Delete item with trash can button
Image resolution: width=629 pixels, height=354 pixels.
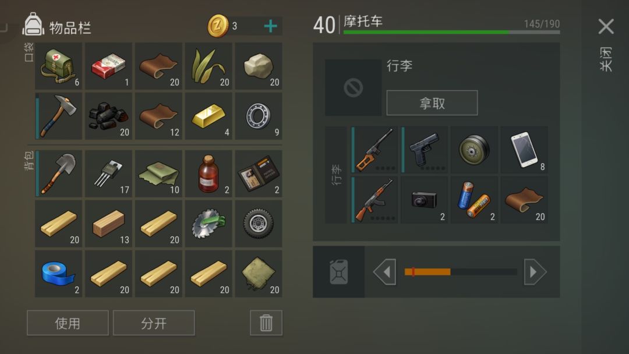pos(266,323)
